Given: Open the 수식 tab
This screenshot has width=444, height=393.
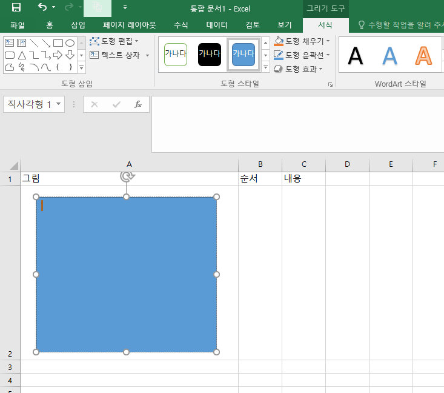Looking at the screenshot, I should tap(181, 25).
